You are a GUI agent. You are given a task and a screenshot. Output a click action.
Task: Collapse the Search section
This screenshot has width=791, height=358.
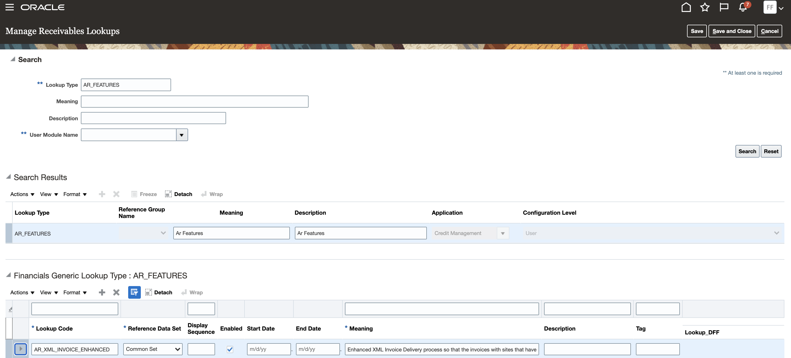tap(13, 59)
